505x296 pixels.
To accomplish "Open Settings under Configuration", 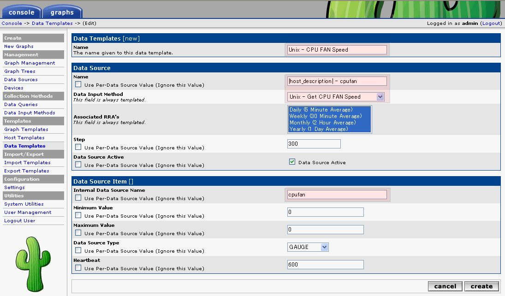I will tap(14, 188).
